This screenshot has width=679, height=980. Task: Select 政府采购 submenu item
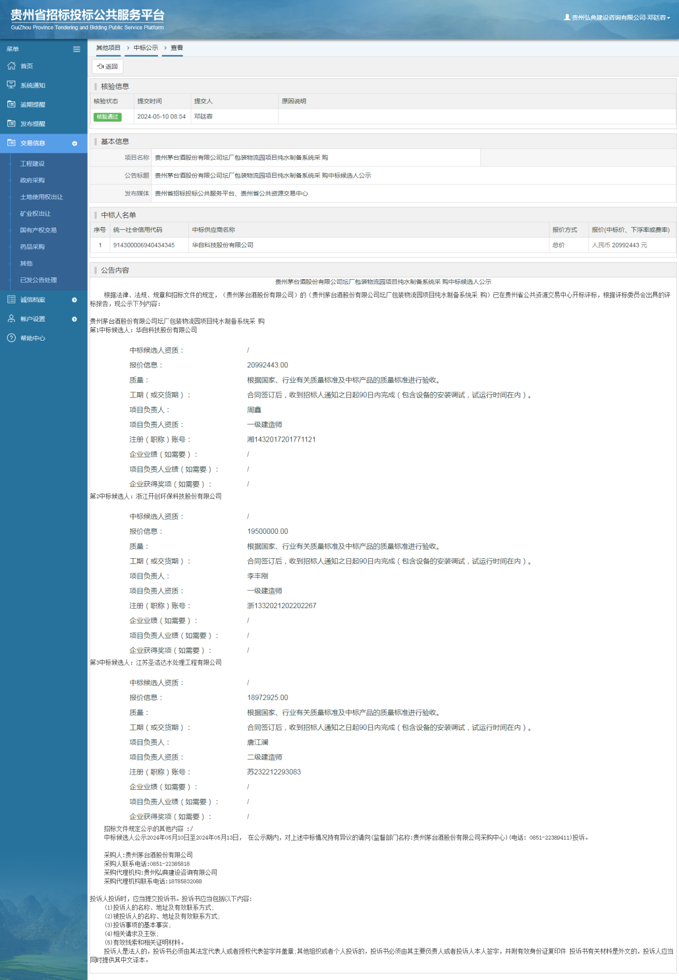(x=32, y=181)
